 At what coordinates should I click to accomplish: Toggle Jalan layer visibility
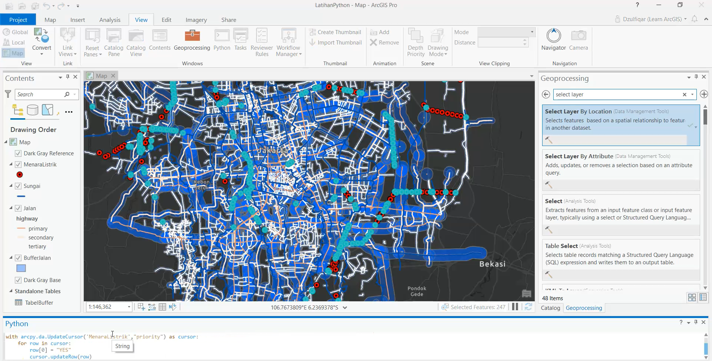(18, 208)
